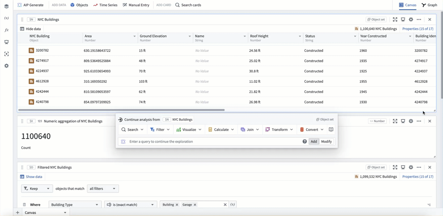Open presentation icon on NYC Buildings card
This screenshot has height=216, width=443.
(x=403, y=19)
